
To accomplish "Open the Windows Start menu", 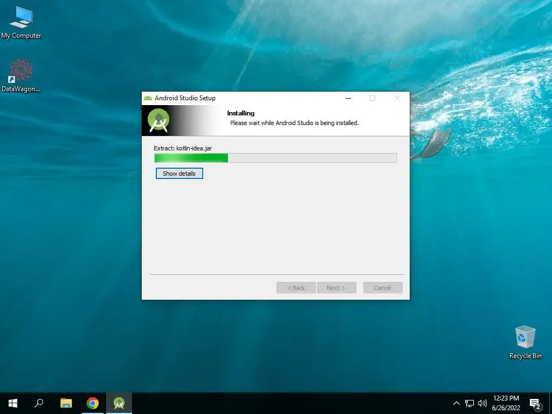I will click(13, 403).
